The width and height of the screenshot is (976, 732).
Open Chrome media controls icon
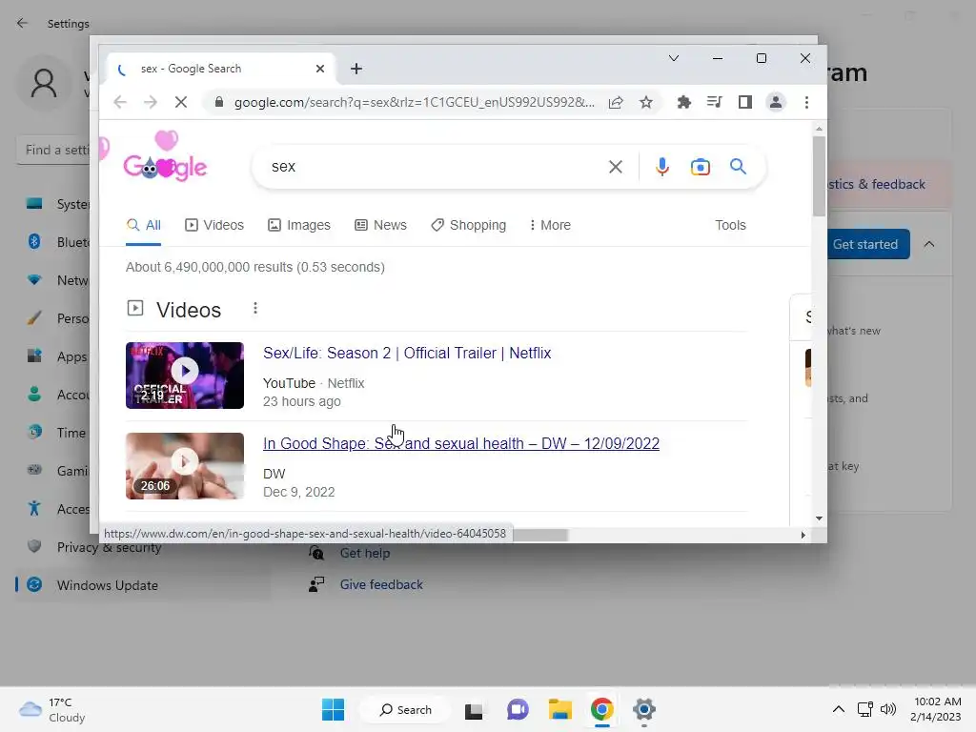[x=715, y=102]
